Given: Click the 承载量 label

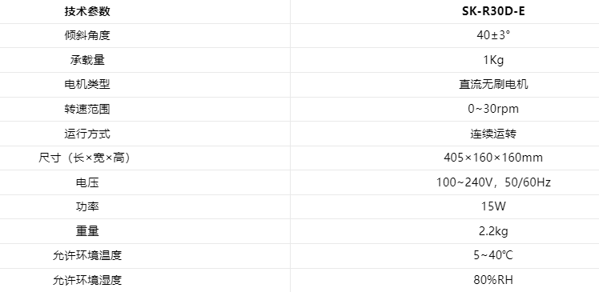Looking at the screenshot, I should (87, 60).
